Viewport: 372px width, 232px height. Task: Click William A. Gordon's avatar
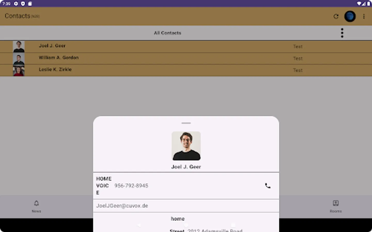(19, 59)
